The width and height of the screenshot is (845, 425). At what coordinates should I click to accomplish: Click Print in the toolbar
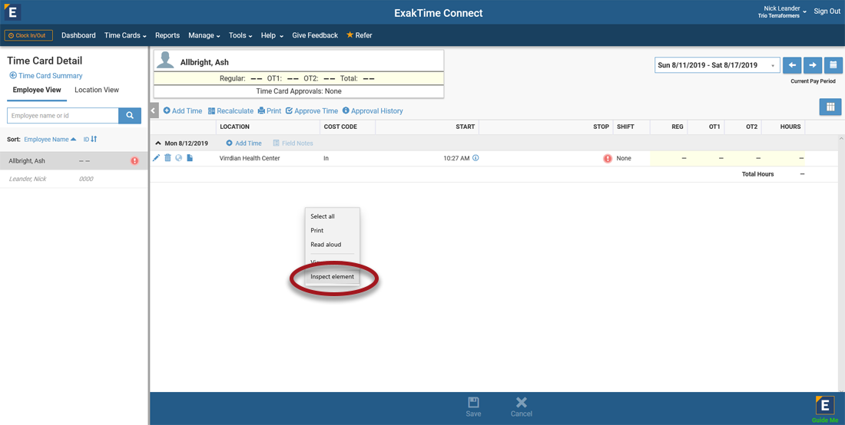[x=270, y=110]
